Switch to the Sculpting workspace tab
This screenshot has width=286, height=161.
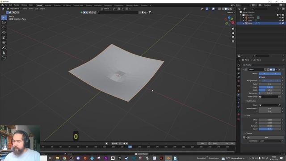click(x=57, y=5)
